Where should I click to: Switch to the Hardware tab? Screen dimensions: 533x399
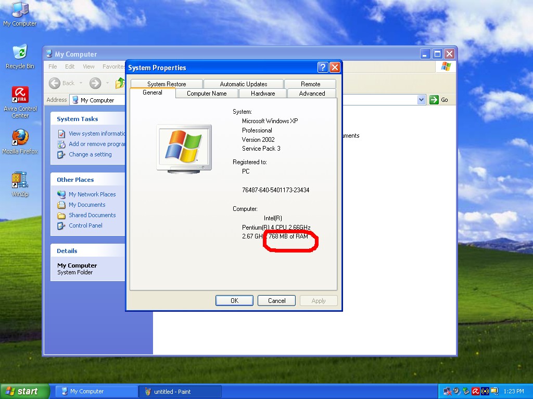263,94
